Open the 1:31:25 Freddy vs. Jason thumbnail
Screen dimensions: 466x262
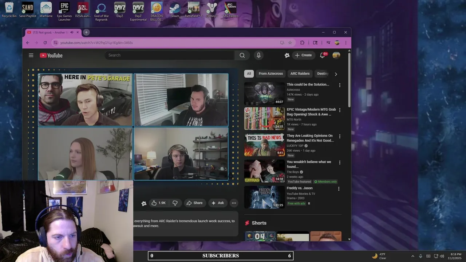pos(264,197)
